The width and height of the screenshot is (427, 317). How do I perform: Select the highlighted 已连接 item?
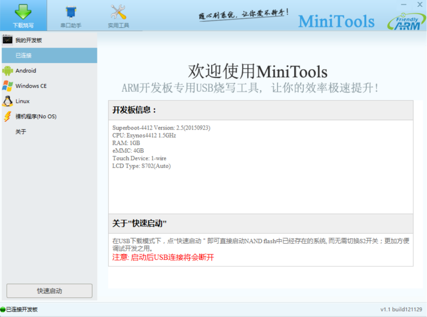[x=49, y=56]
